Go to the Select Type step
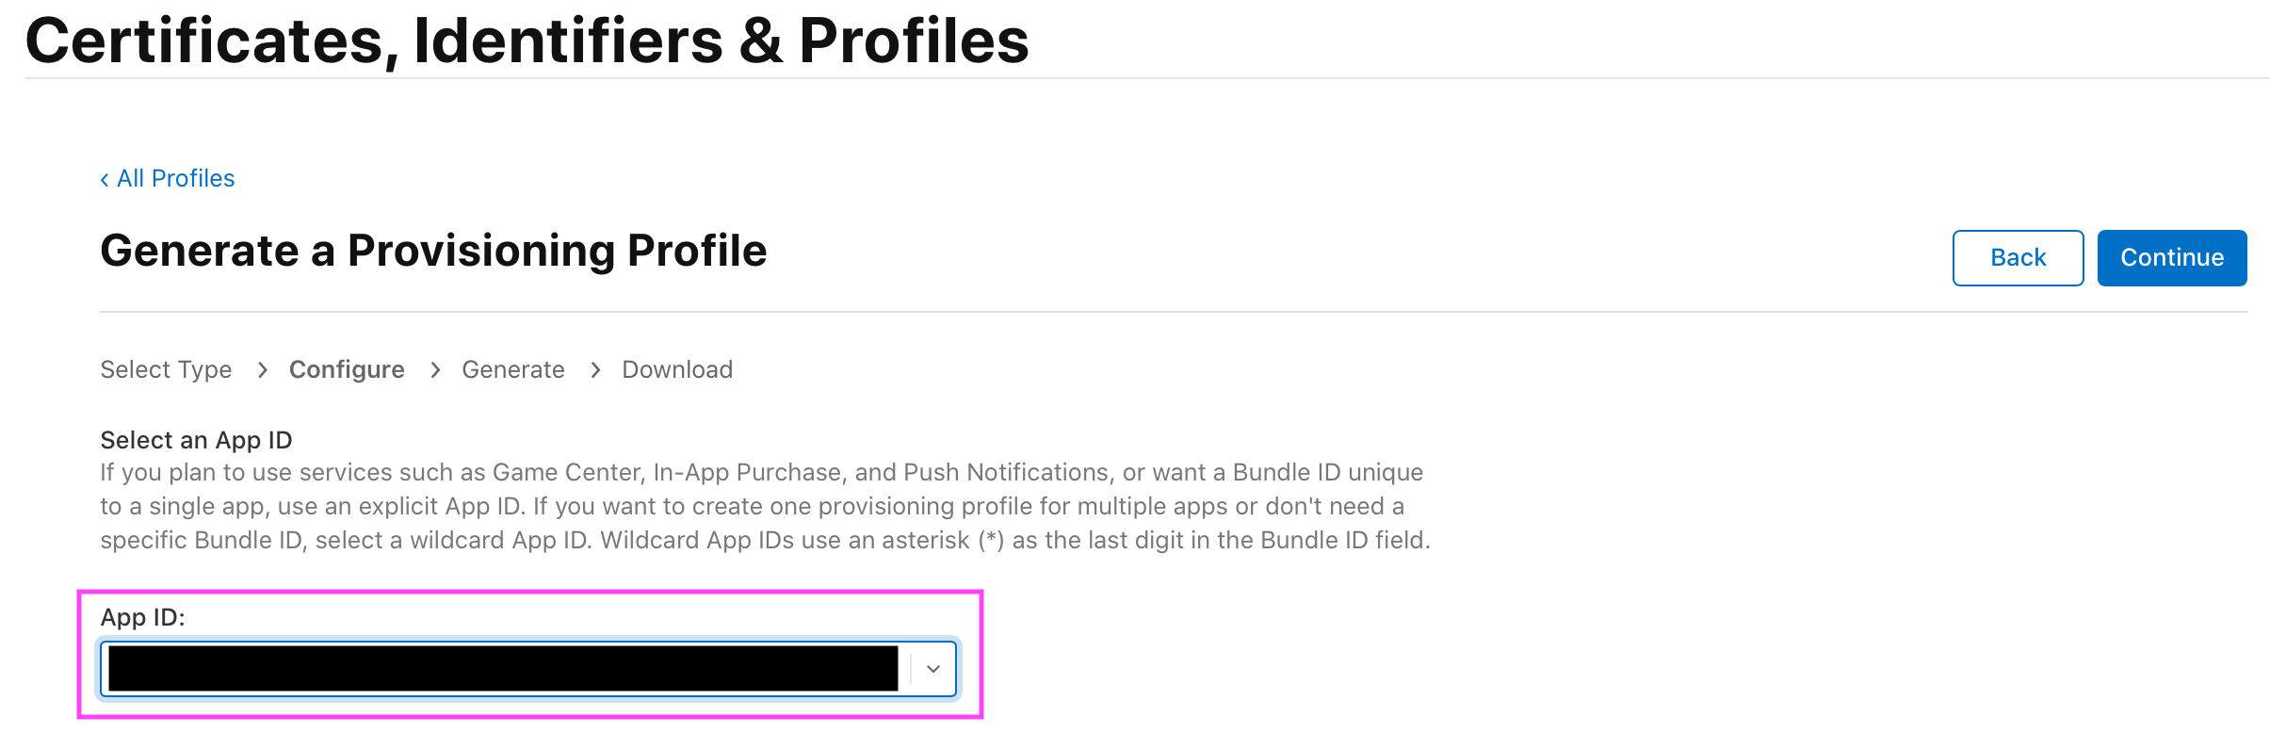This screenshot has width=2270, height=733. tap(166, 370)
